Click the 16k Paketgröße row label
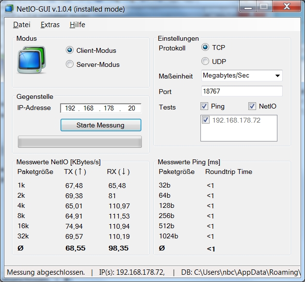Screen dimensions: 305x282 click(23, 226)
